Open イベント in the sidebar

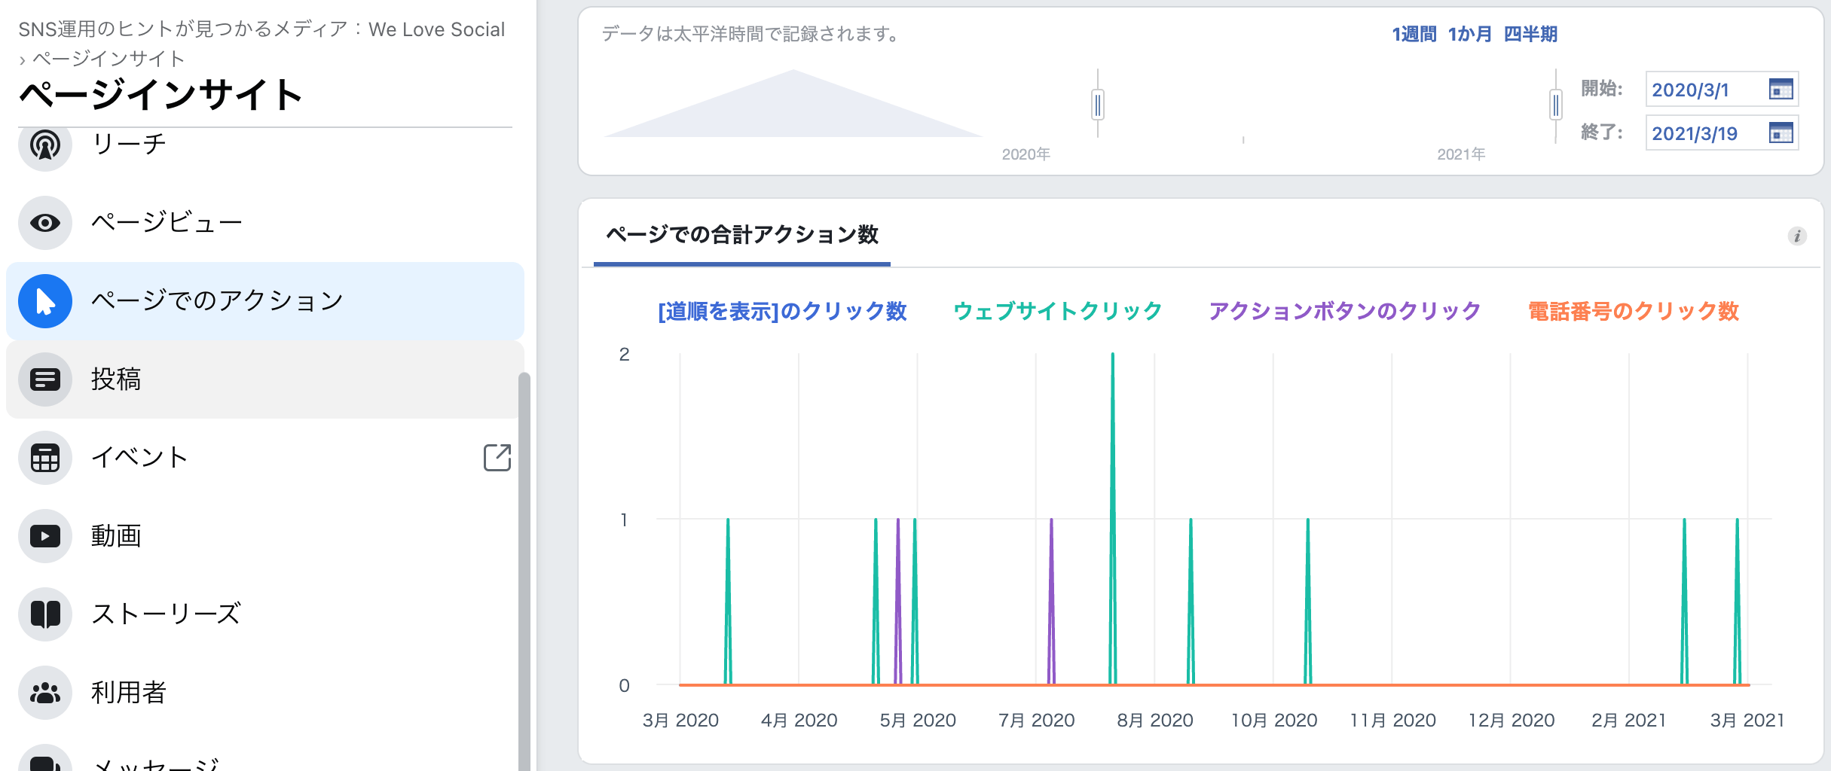pyautogui.click(x=265, y=458)
